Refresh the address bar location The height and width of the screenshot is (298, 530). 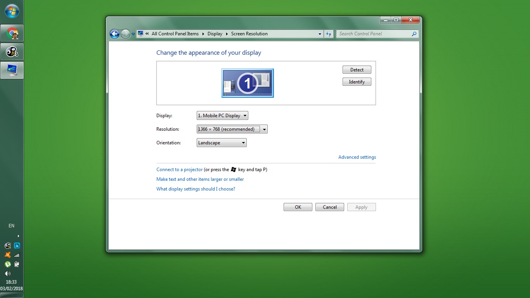(329, 34)
